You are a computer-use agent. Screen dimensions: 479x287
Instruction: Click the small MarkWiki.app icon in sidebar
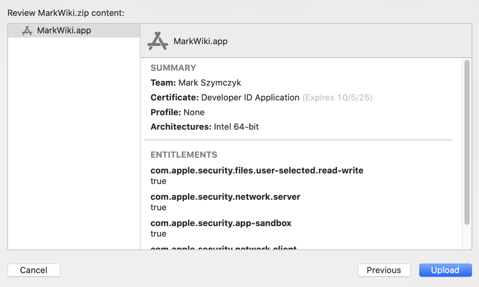coord(27,31)
